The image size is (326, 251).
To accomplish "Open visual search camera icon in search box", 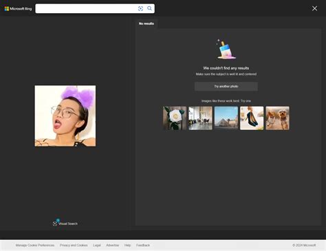I will click(x=140, y=8).
